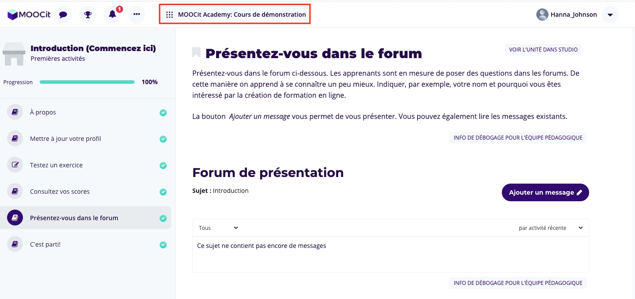635x299 pixels.
Task: Click the Progression bar
Action: [x=87, y=82]
